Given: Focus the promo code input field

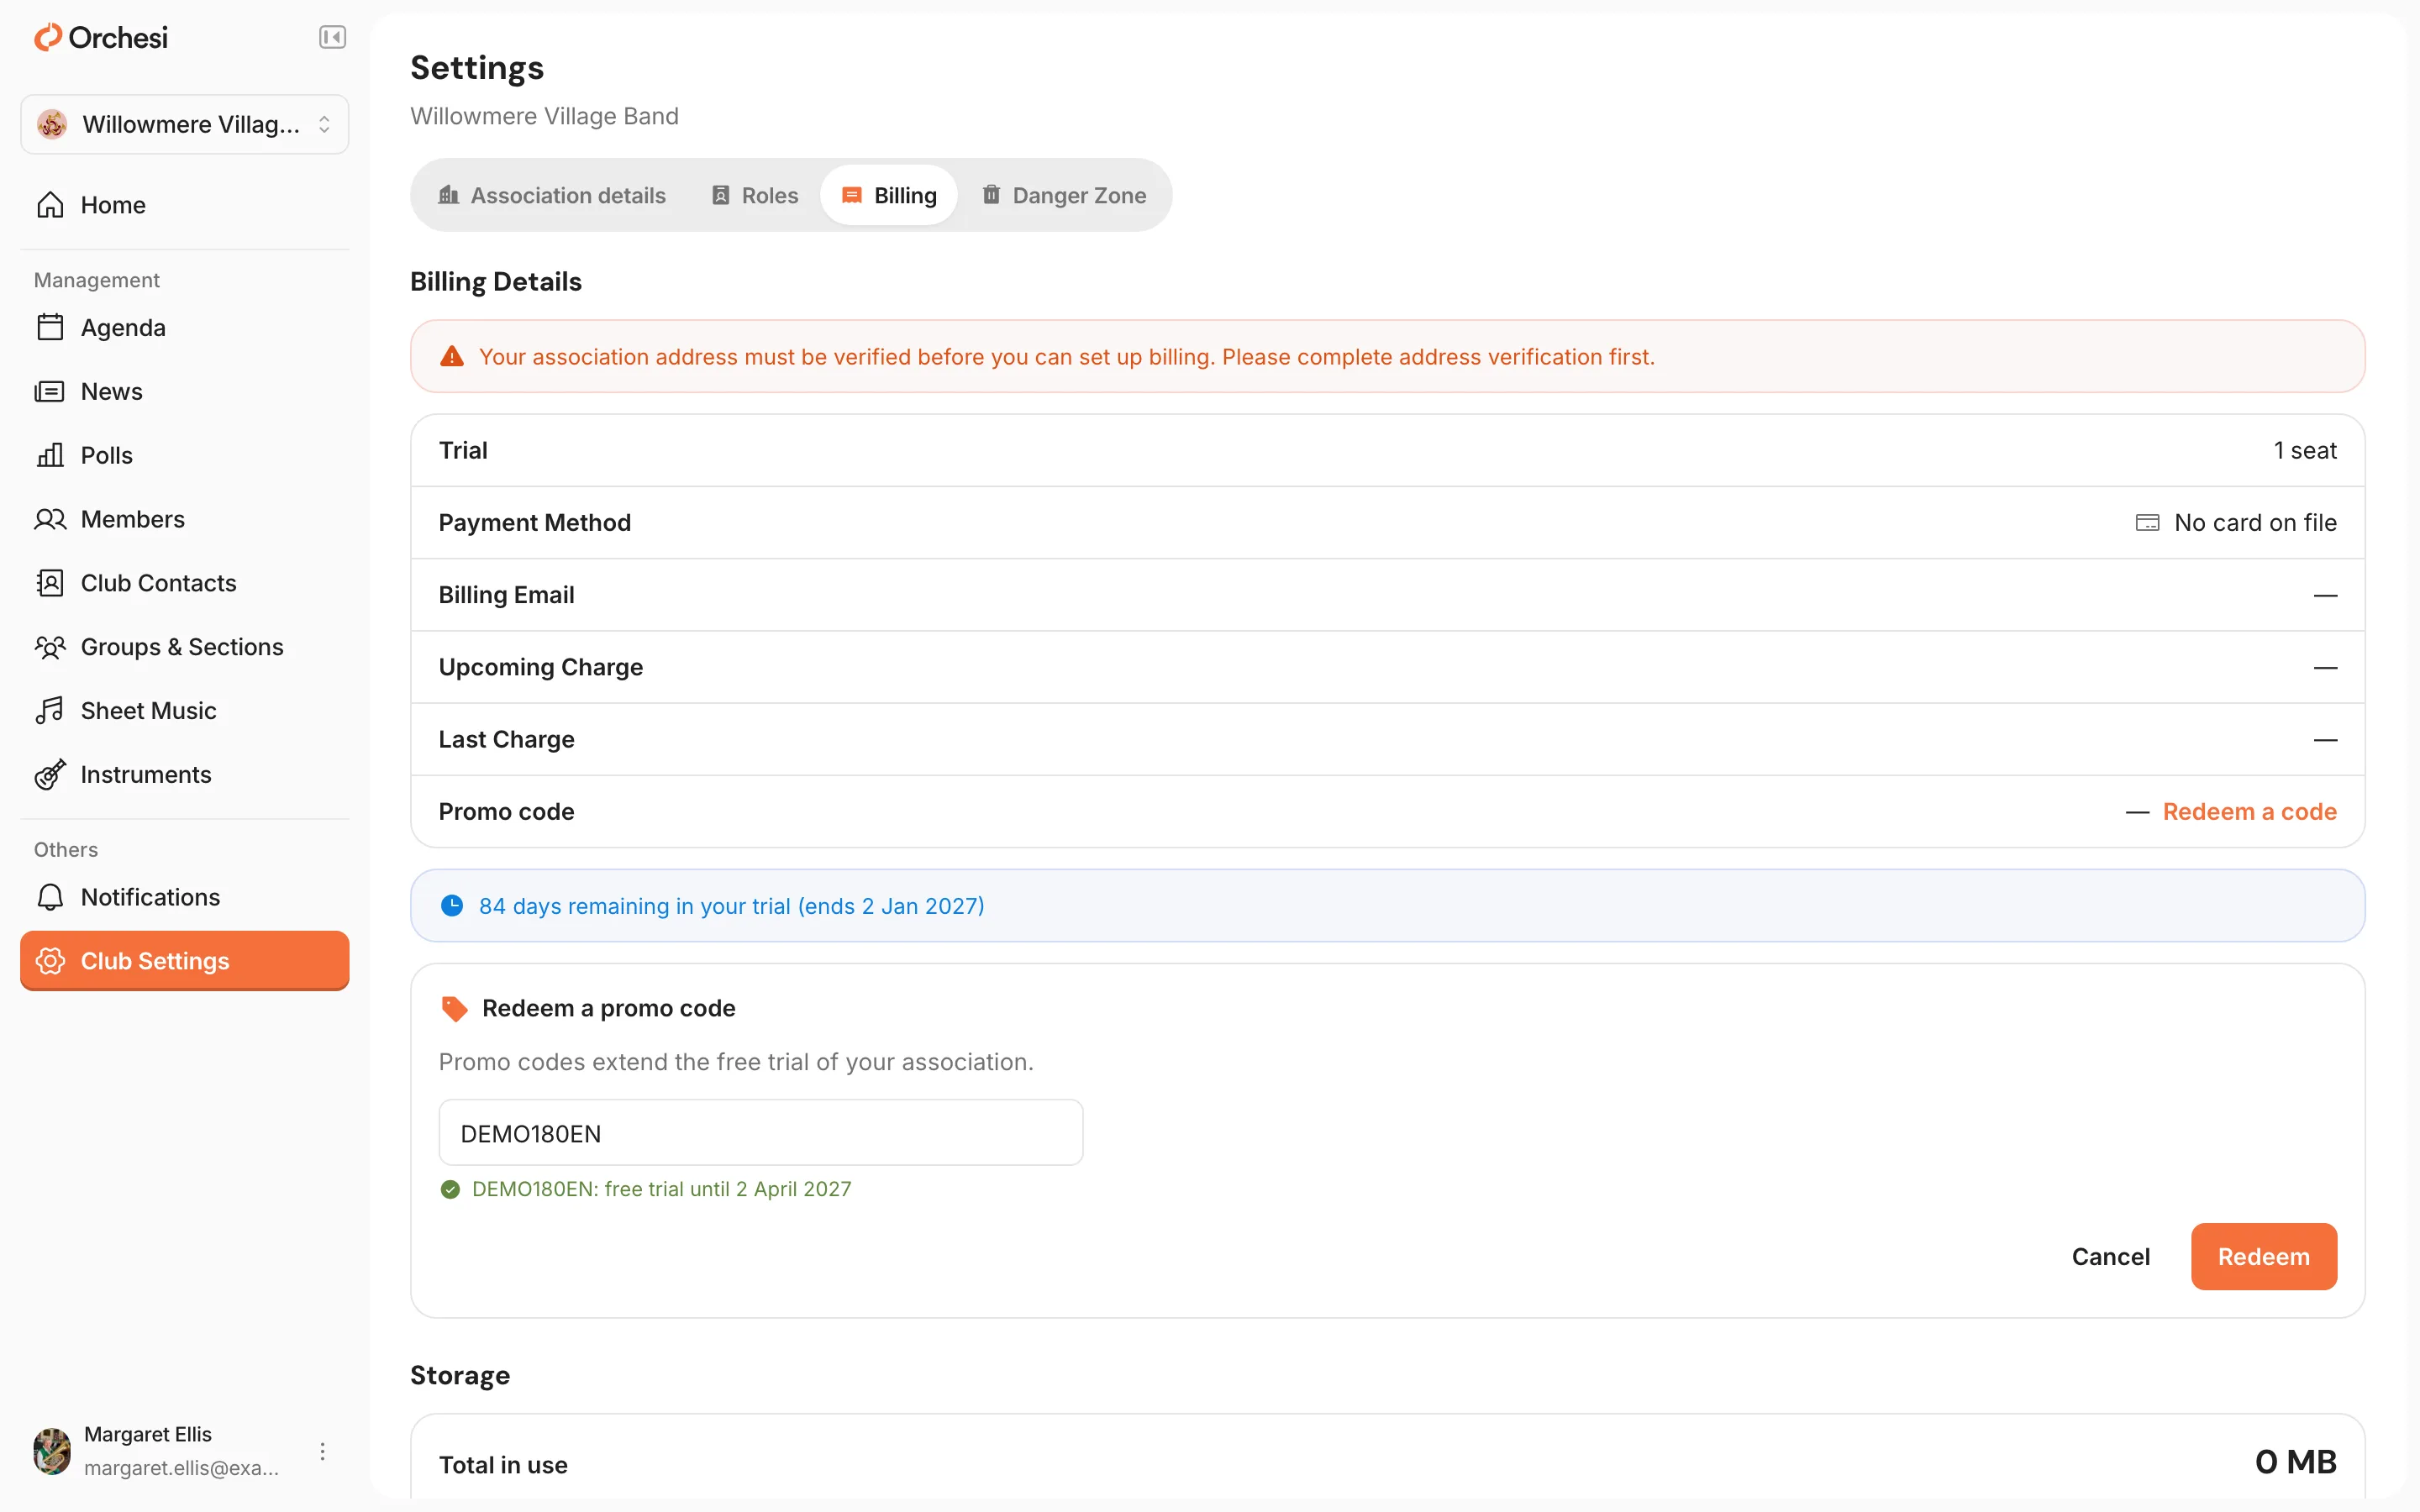Looking at the screenshot, I should pos(761,1133).
